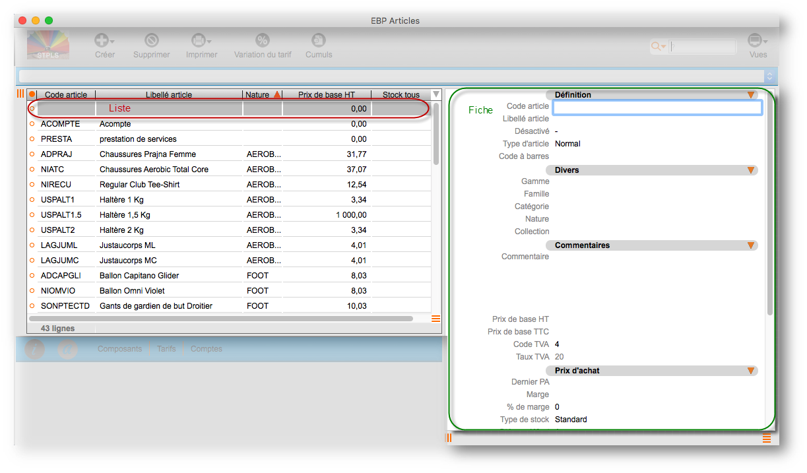Collapse the Définition section

[750, 95]
